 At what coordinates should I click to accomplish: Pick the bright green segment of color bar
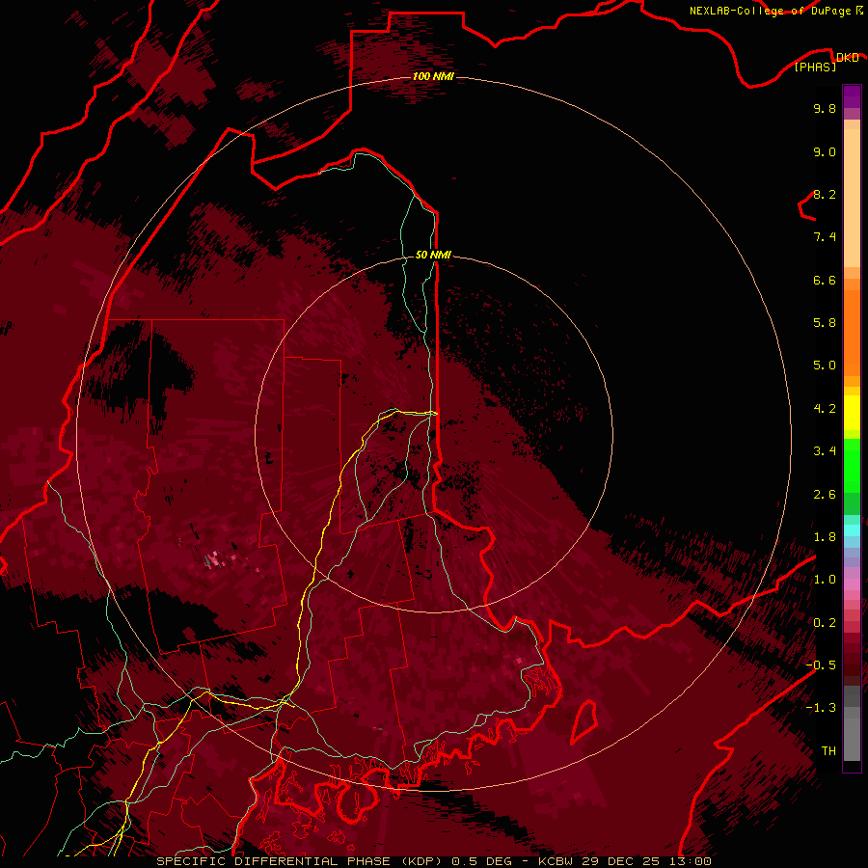[852, 465]
